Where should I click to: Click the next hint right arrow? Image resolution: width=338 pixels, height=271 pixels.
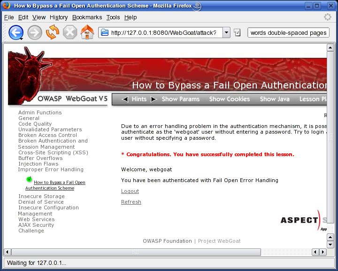153,99
